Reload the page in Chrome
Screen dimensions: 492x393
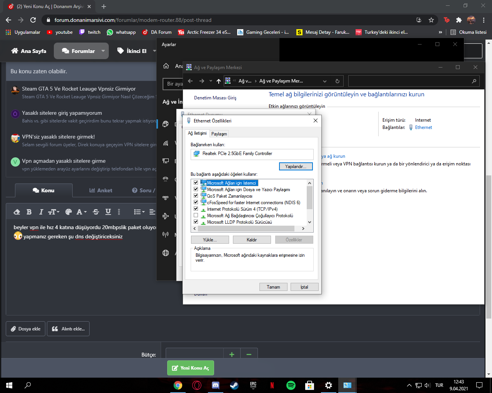pyautogui.click(x=33, y=20)
